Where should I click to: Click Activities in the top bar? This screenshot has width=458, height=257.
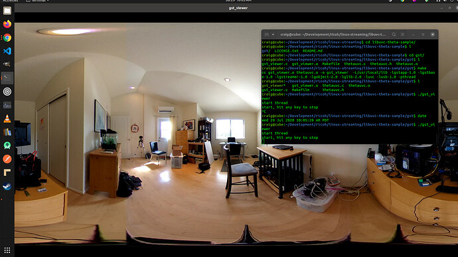[x=10, y=1]
